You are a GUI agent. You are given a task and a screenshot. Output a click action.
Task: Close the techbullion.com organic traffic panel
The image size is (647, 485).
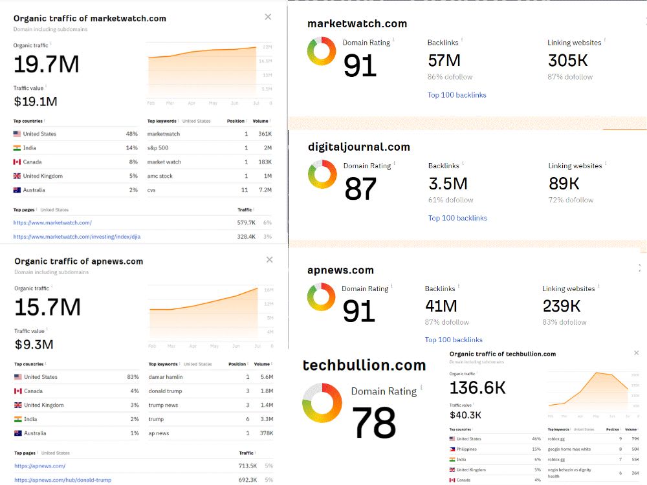[636, 353]
